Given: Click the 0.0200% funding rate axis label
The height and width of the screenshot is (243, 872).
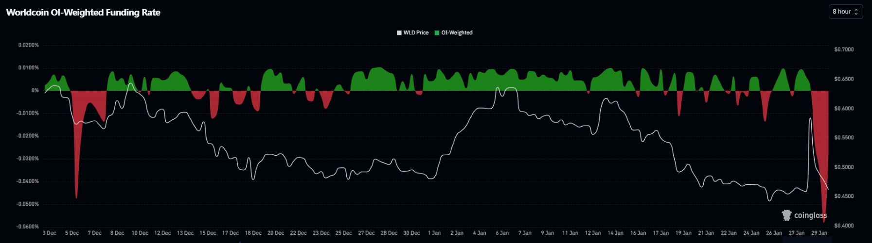Looking at the screenshot, I should [29, 45].
